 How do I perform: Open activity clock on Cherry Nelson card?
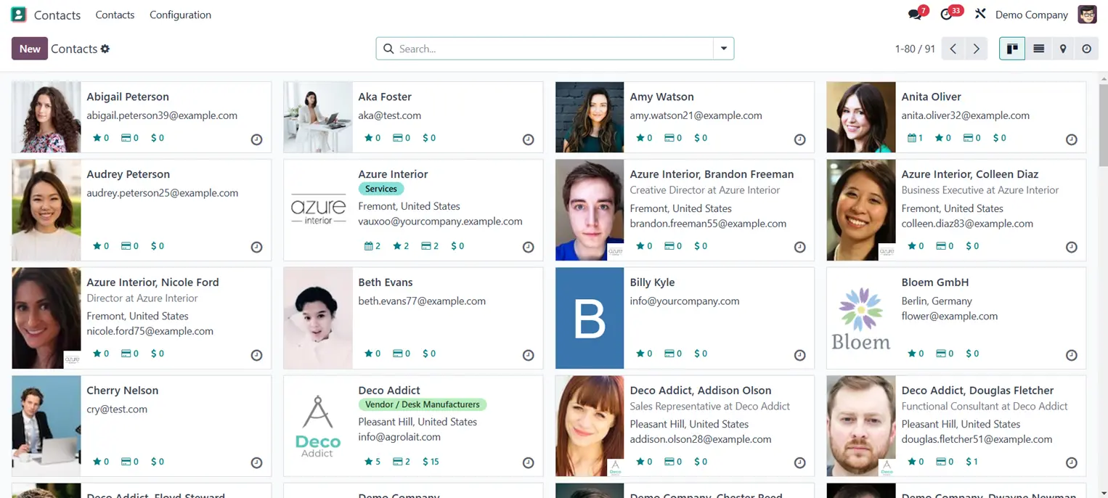point(256,463)
